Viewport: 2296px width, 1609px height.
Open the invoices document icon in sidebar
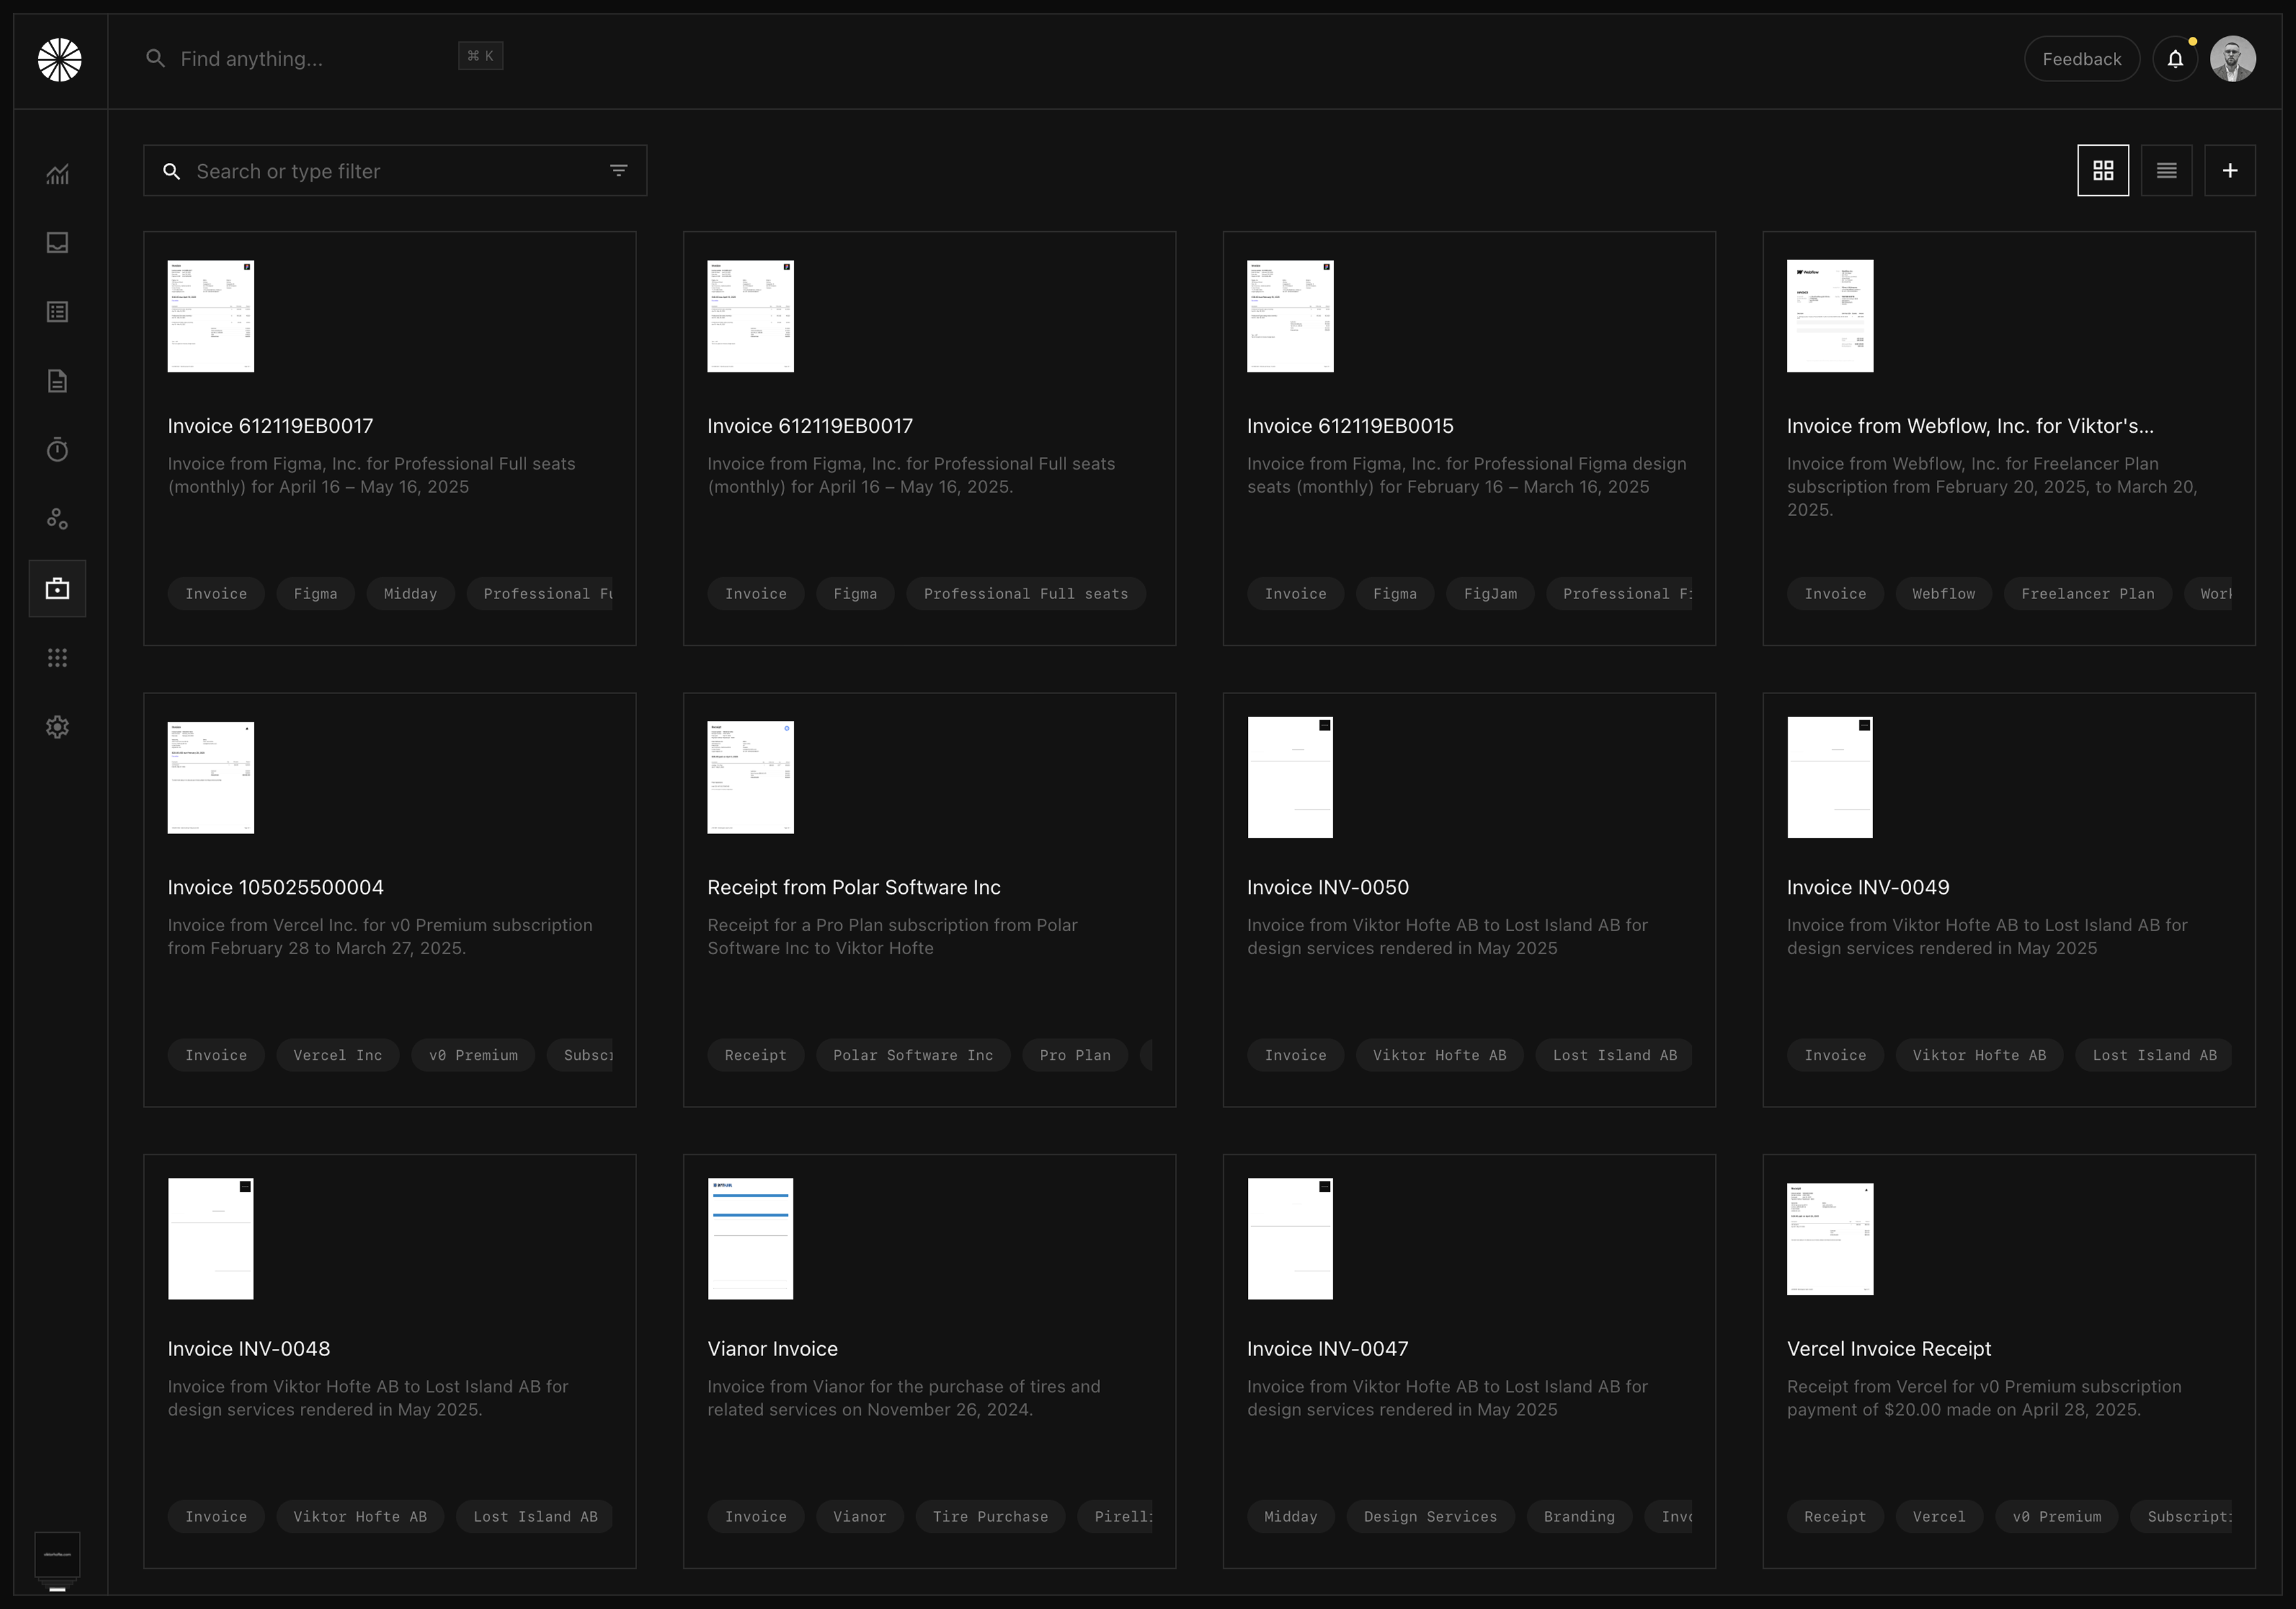click(x=57, y=381)
